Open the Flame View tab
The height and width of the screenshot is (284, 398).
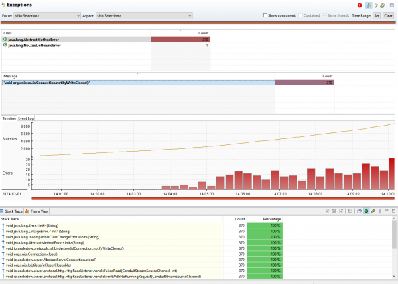37,211
